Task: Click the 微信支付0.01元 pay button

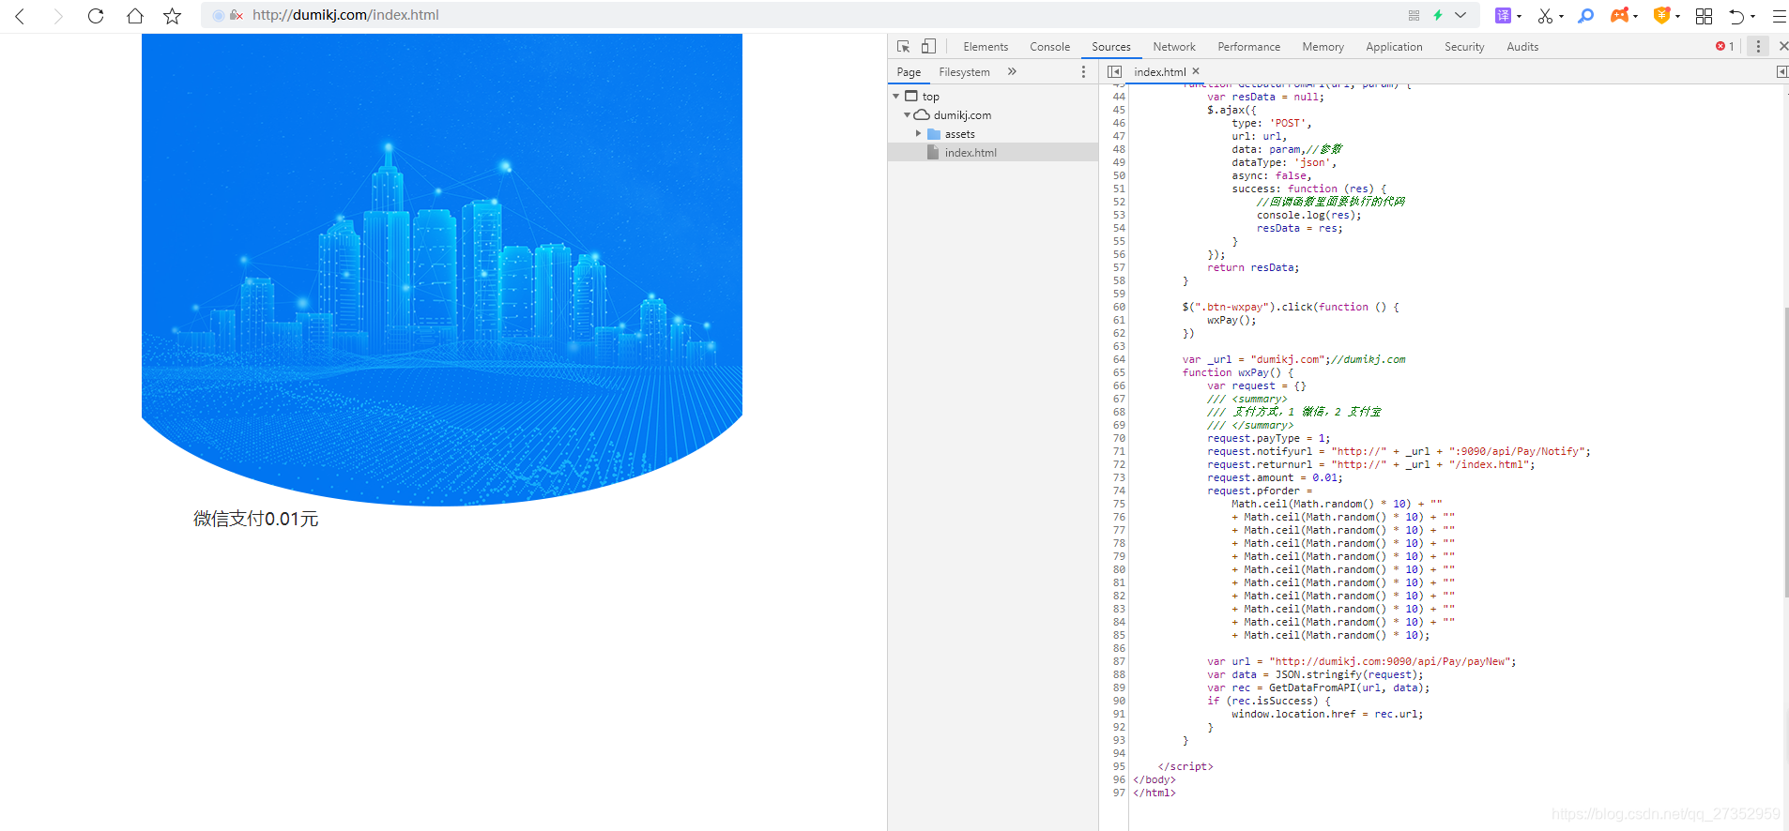Action: [x=255, y=519]
